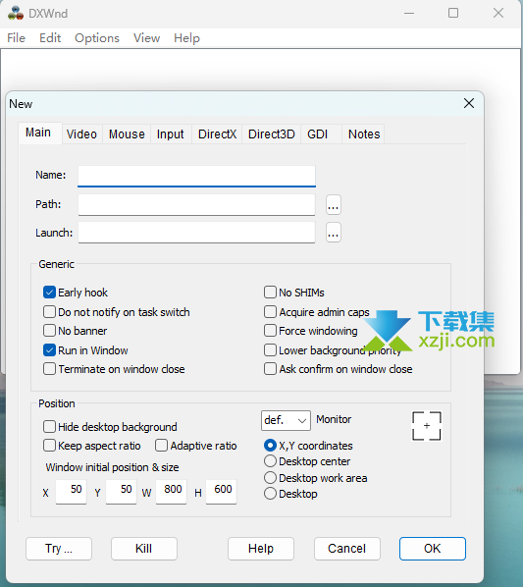Viewport: 523px width, 587px height.
Task: Enable the No banner option
Action: tap(49, 331)
